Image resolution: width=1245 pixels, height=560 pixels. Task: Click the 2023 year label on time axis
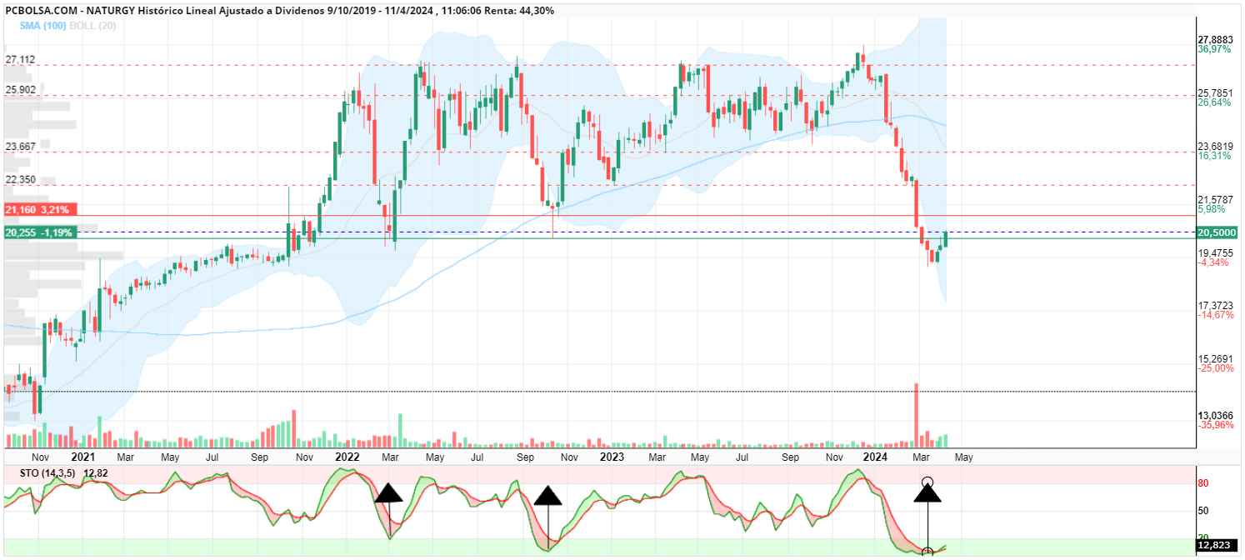(x=612, y=457)
